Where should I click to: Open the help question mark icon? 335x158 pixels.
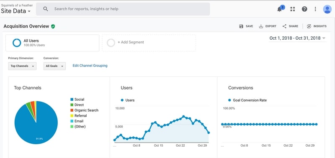304,9
